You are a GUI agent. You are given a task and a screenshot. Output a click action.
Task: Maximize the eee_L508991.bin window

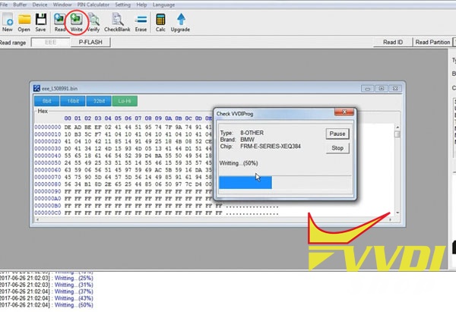[382, 88]
